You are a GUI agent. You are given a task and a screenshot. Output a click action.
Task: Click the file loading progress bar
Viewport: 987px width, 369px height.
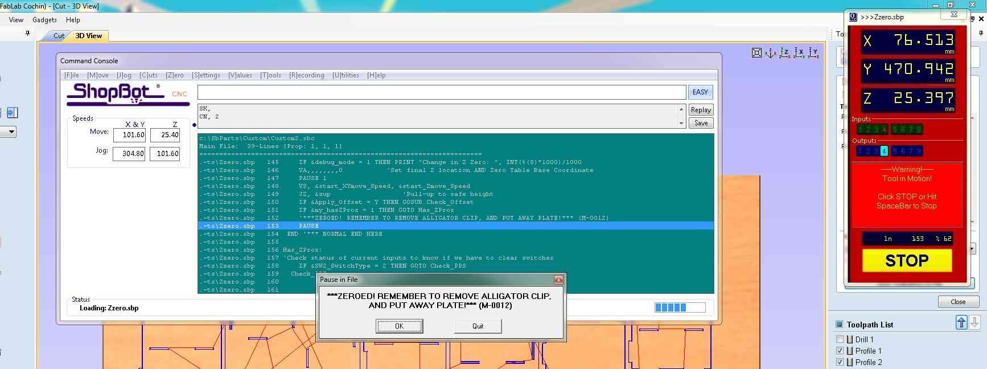pyautogui.click(x=680, y=307)
